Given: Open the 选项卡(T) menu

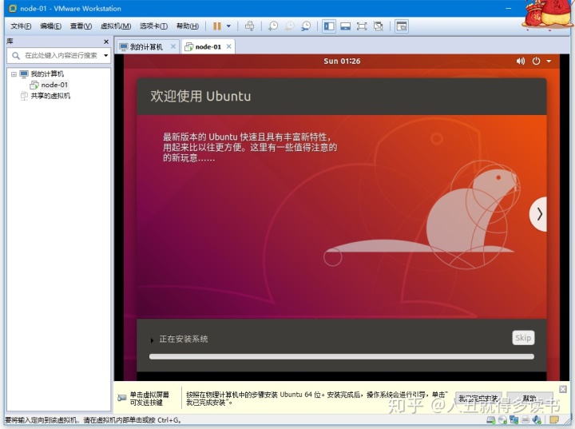Looking at the screenshot, I should 153,26.
